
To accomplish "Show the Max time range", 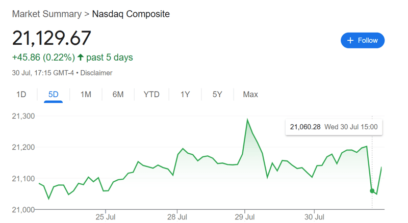I will pos(250,94).
